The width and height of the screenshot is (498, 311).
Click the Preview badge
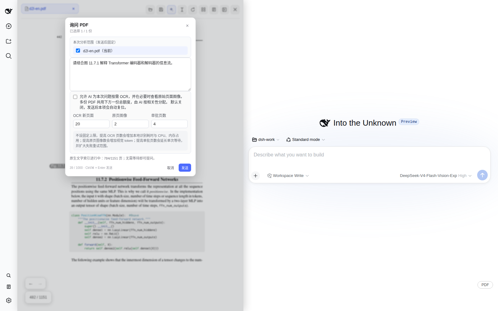pos(409,122)
